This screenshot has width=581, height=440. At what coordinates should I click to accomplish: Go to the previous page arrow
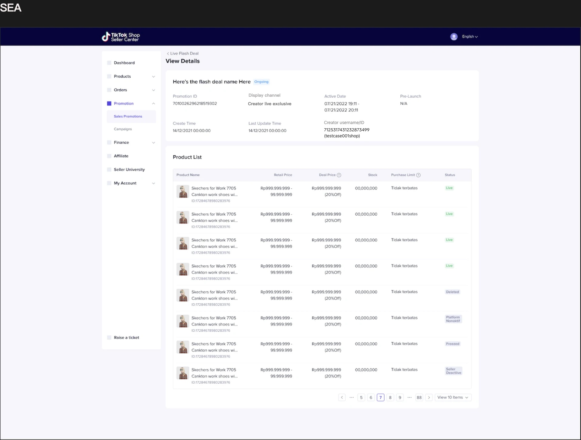click(x=342, y=398)
